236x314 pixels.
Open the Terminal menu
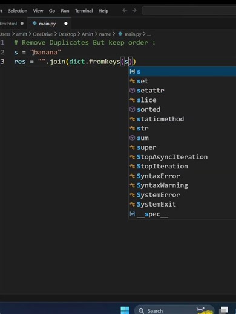pos(84,11)
